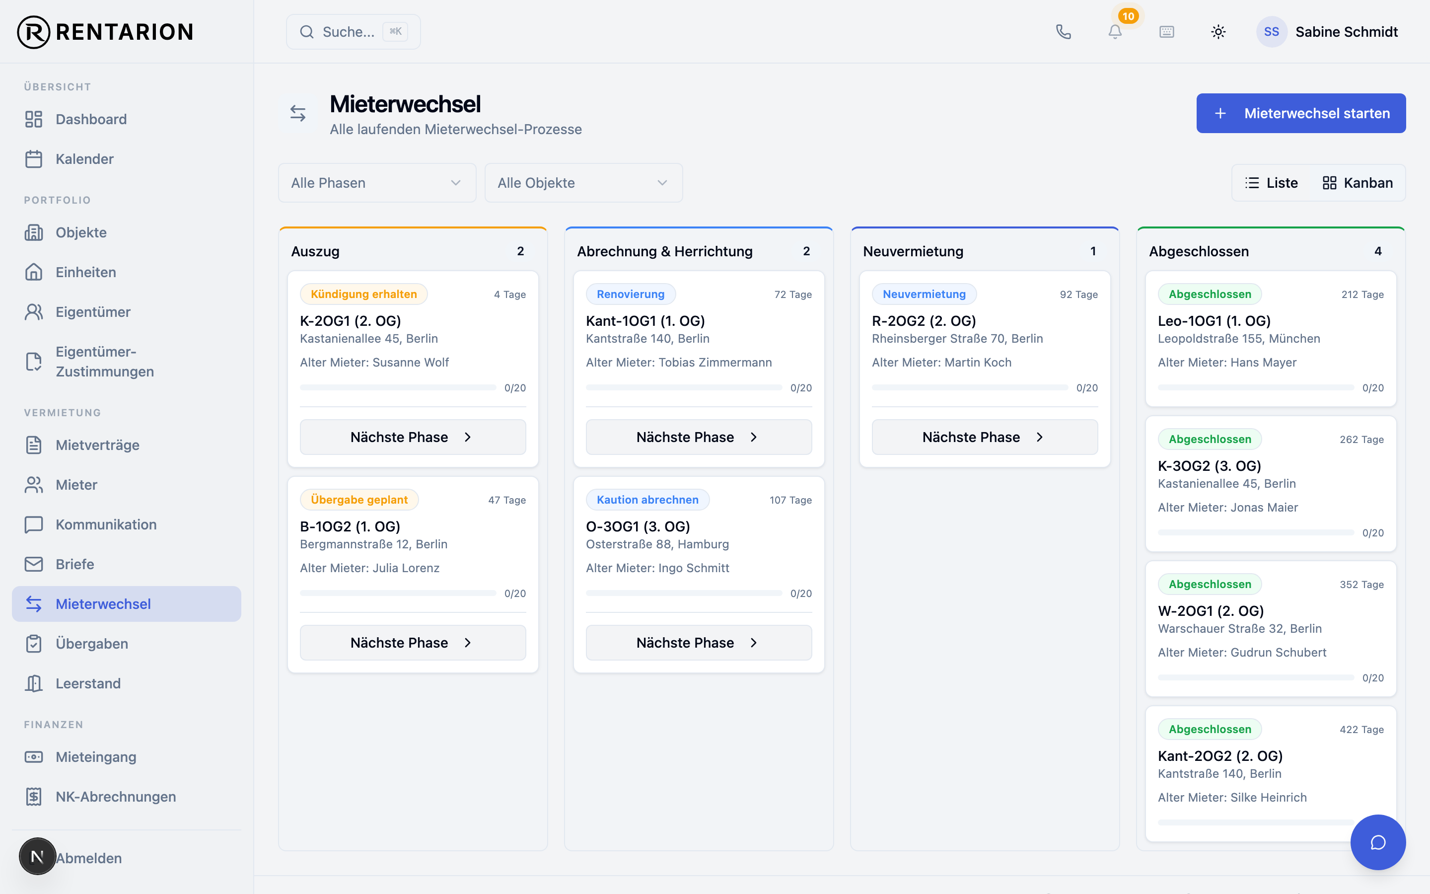Go to Abmelden in sidebar
This screenshot has height=894, width=1430.
[89, 858]
